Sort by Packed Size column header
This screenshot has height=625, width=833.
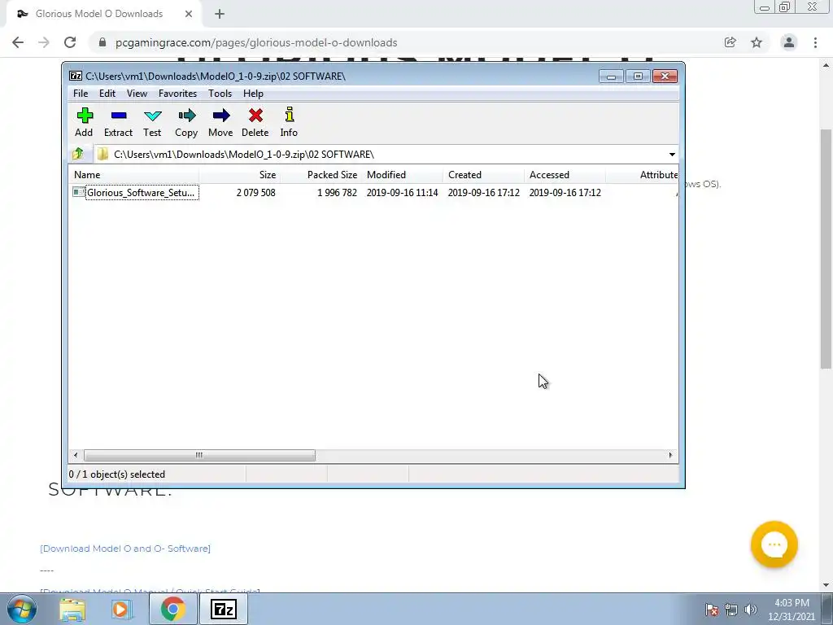coord(321,175)
